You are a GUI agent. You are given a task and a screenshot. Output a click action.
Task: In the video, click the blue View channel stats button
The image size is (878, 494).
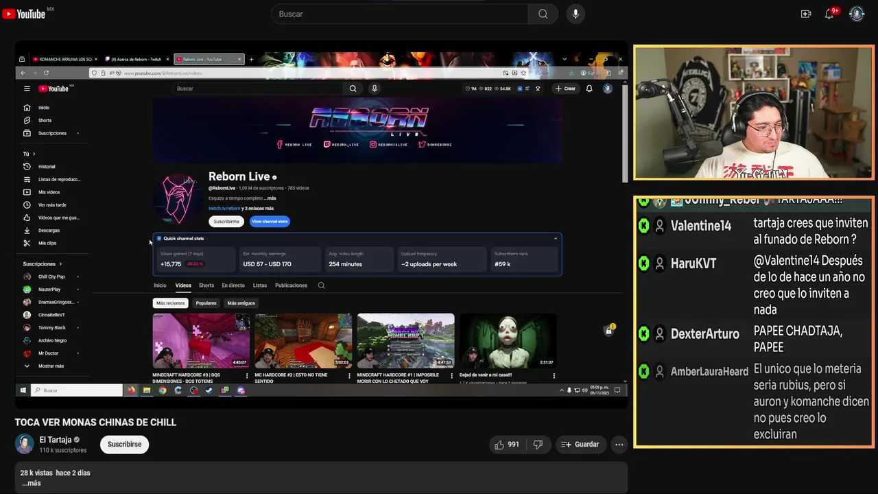270,222
